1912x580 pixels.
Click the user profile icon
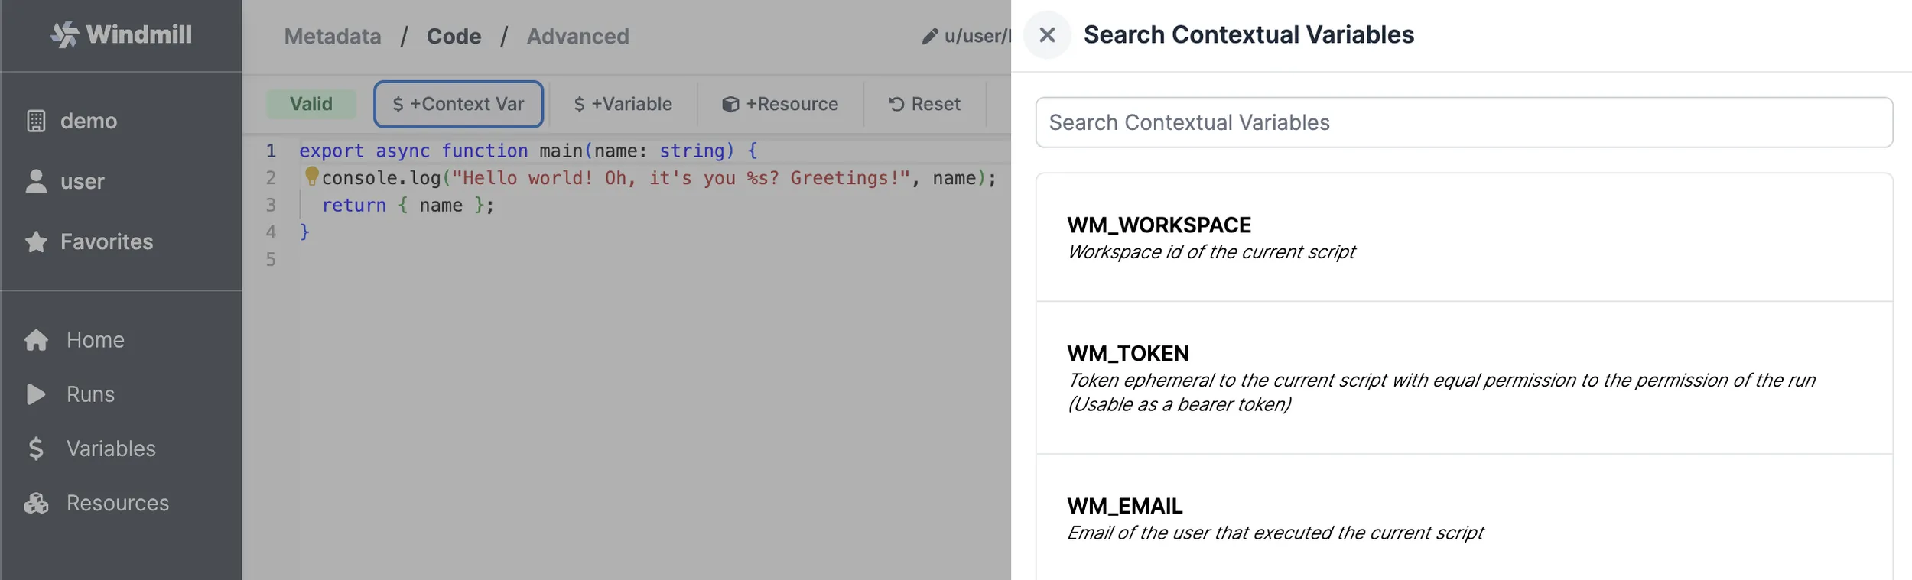[36, 181]
